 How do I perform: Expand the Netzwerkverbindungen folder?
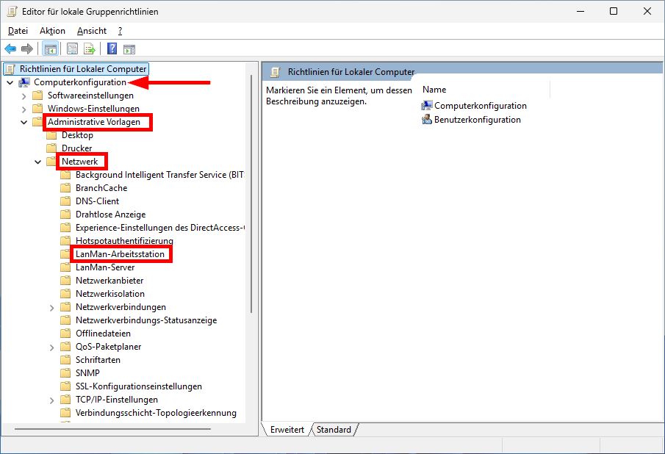[51, 306]
